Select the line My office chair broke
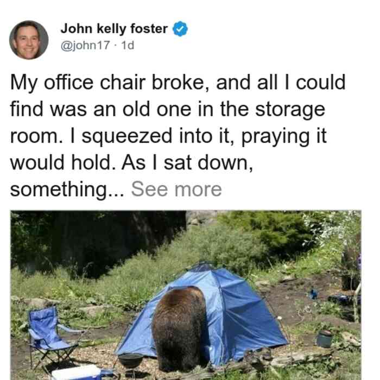Viewport: 380px width, 380px height. tap(178, 83)
